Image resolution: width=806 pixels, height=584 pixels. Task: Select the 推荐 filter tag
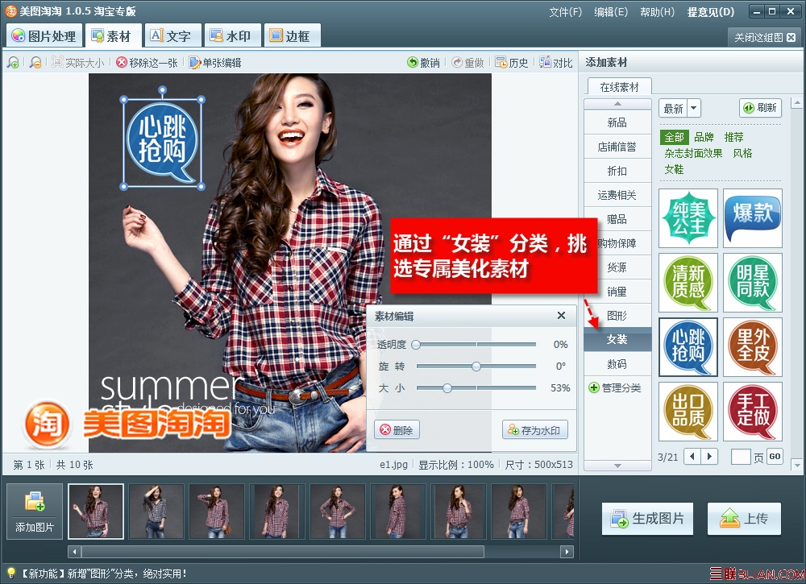[734, 137]
